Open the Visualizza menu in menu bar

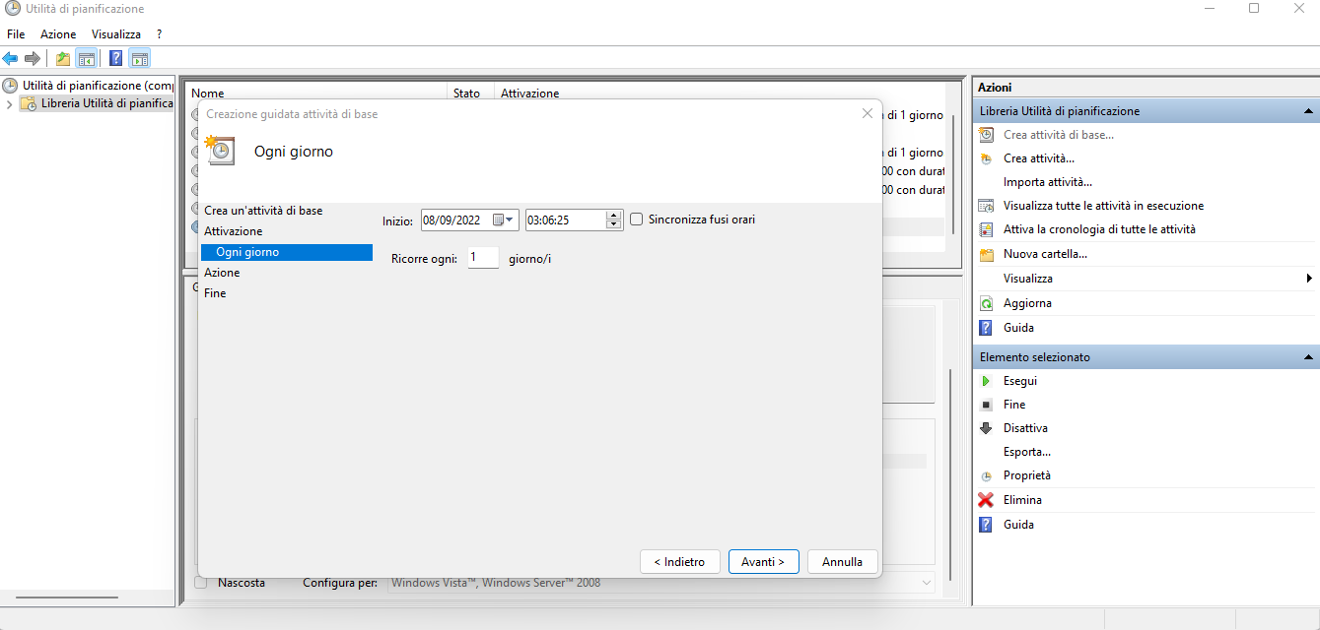(x=115, y=34)
